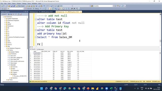
Task: Click the Cancel Executing Query stop icon
Action: [x=41, y=9]
